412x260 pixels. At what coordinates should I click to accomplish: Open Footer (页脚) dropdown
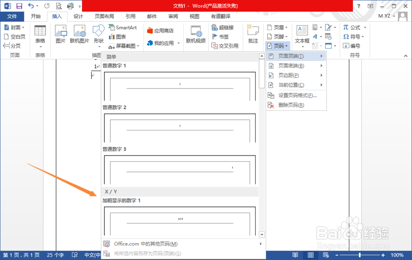click(277, 37)
